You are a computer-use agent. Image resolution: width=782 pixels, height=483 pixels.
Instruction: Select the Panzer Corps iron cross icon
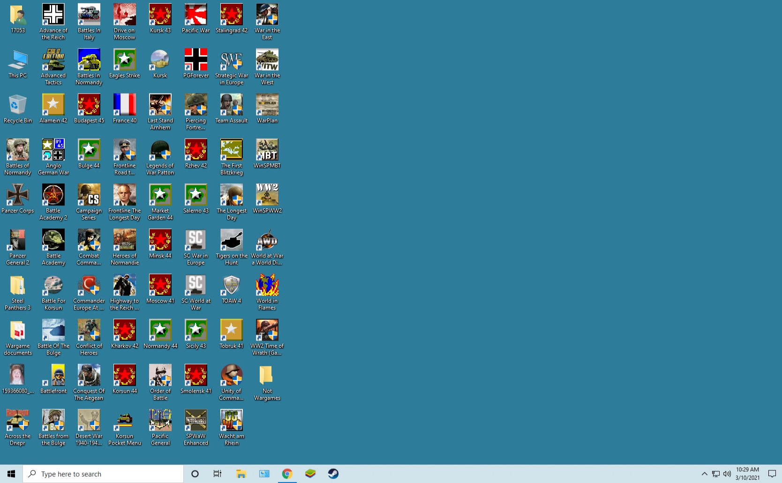pyautogui.click(x=18, y=195)
